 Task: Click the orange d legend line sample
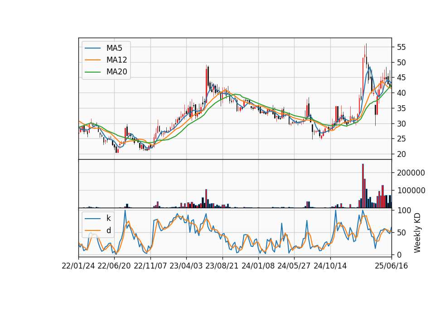pyautogui.click(x=92, y=230)
